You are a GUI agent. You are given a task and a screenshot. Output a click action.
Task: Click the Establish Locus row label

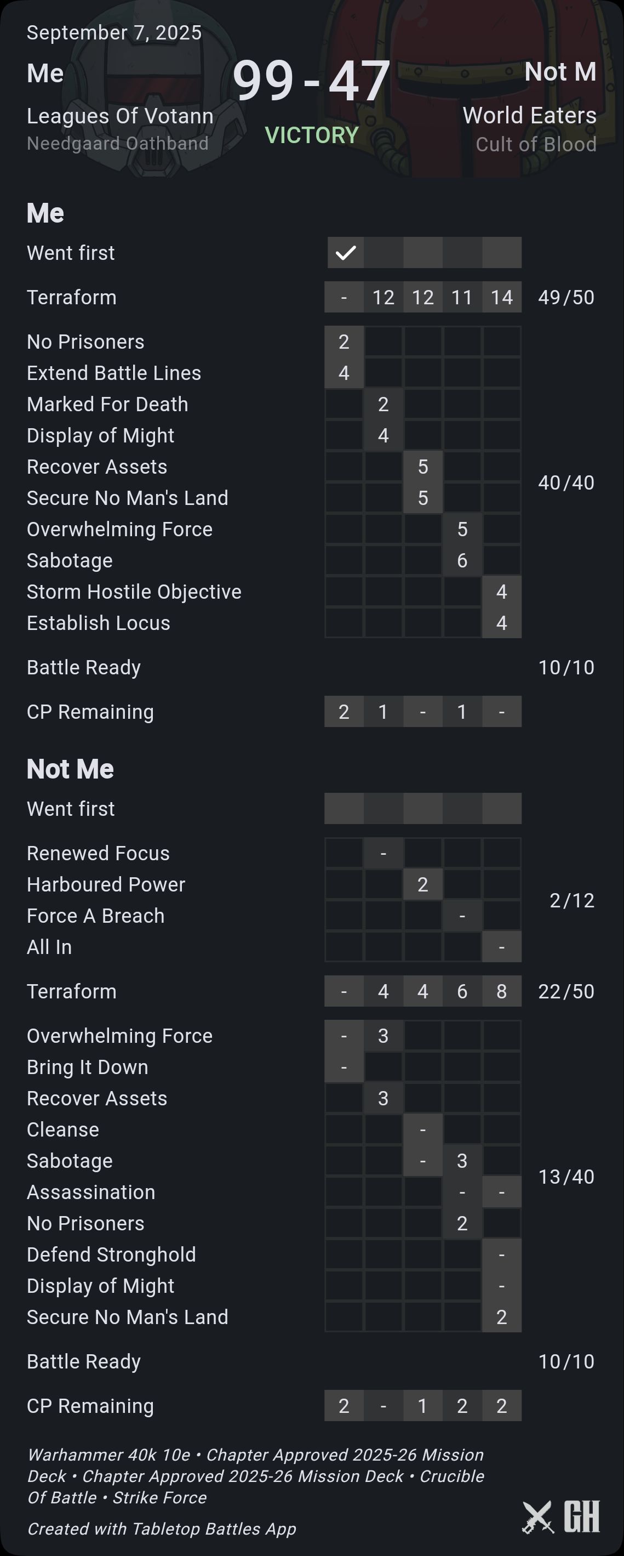(x=99, y=623)
